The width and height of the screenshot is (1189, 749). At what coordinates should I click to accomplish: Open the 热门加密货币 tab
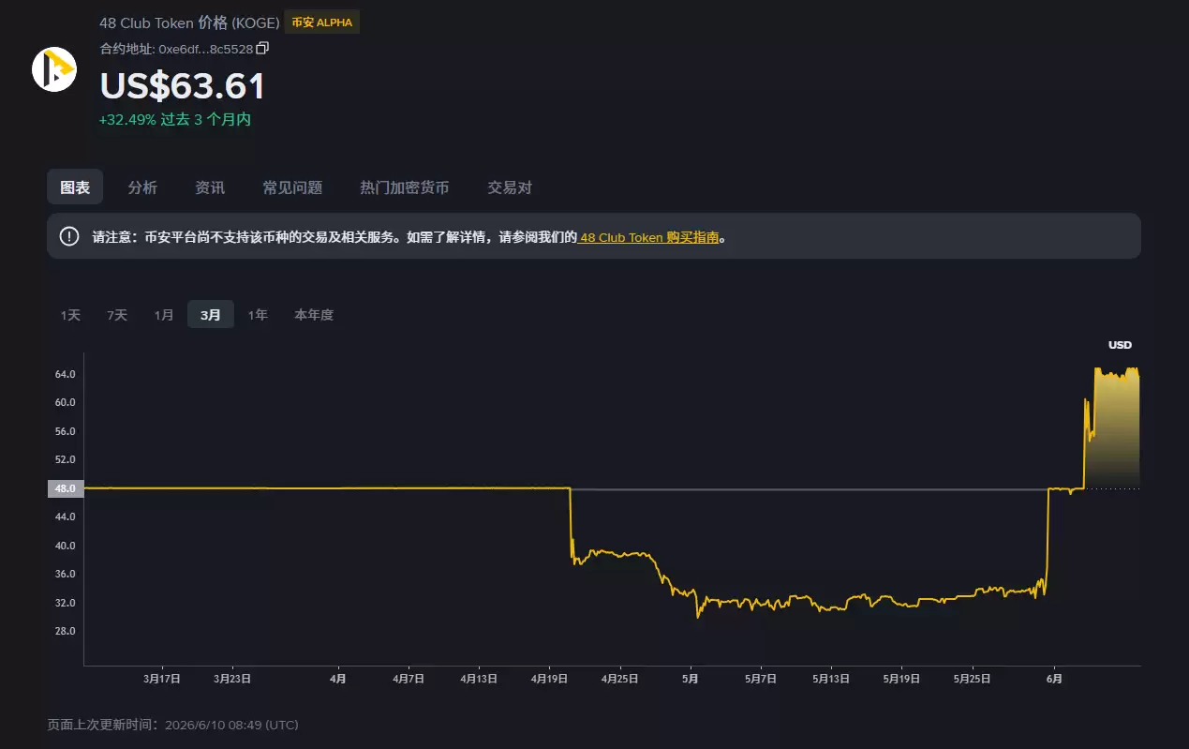pos(405,187)
